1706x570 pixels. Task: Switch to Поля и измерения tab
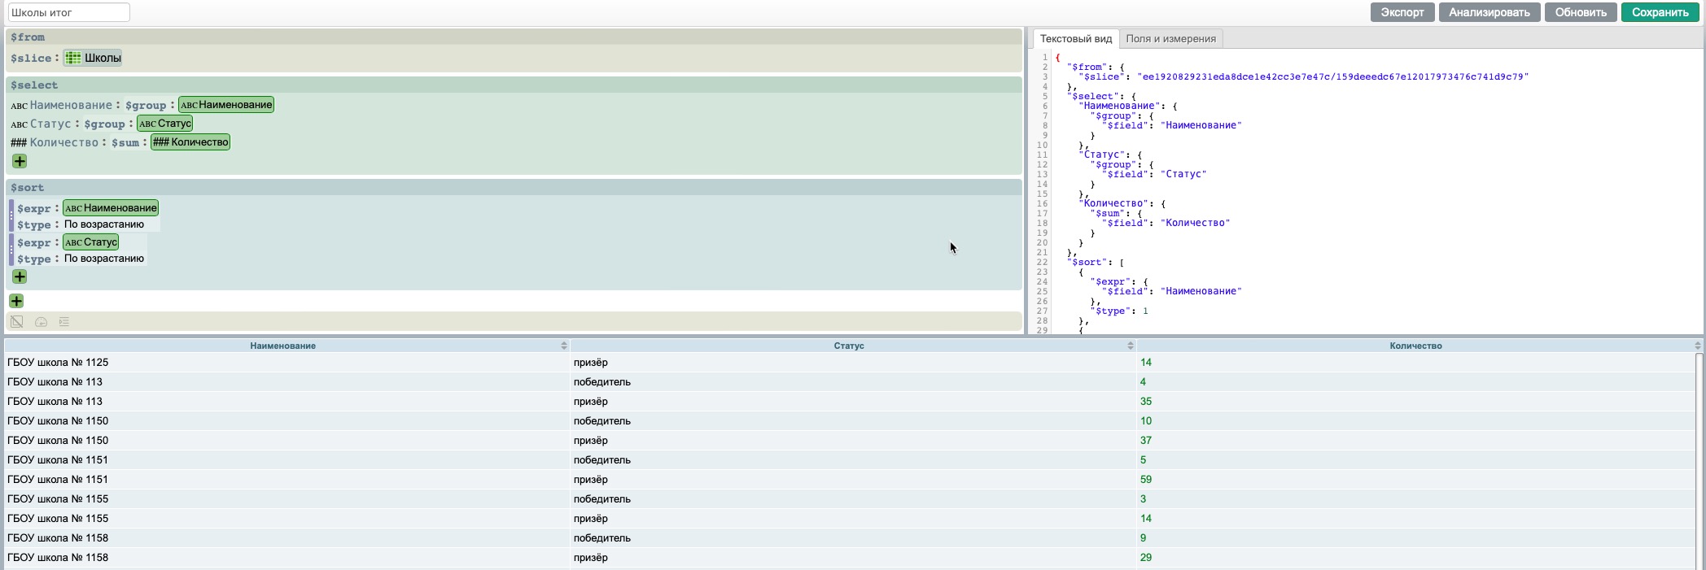point(1170,39)
